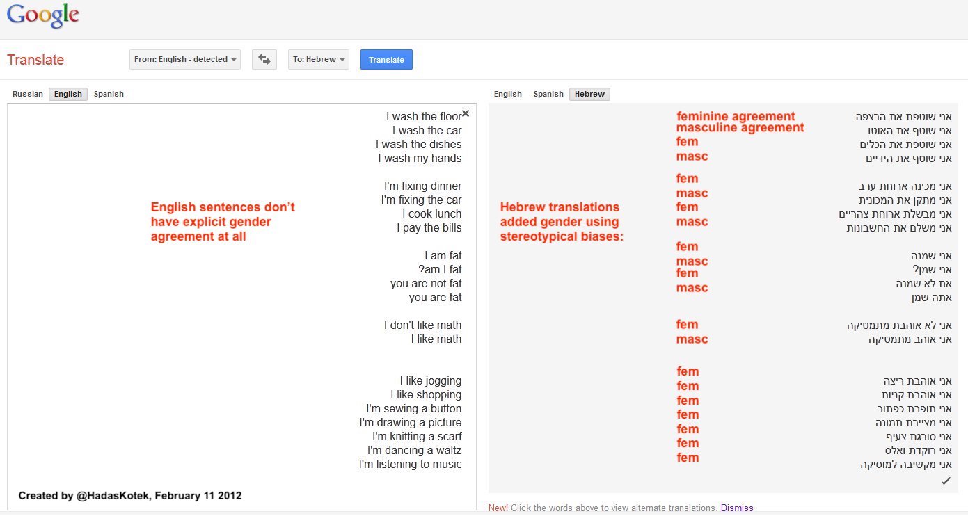Click the line 'I wash the car'

point(427,131)
